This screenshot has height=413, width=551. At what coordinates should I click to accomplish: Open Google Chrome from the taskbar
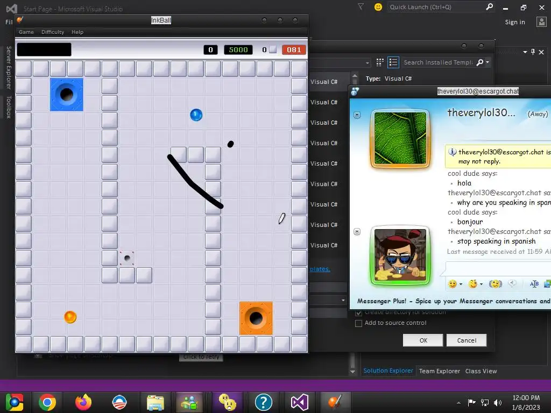coord(47,402)
